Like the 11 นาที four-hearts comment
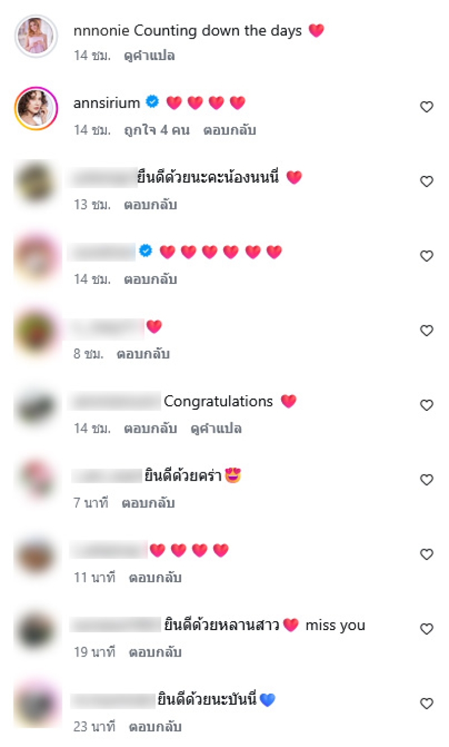Screen dimensions: 449x747 point(427,555)
